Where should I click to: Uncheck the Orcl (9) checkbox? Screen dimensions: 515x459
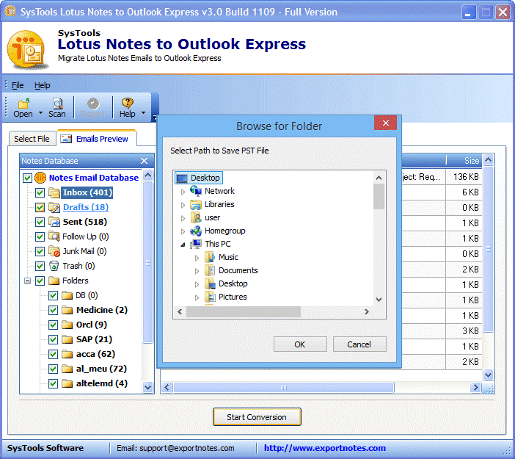click(54, 325)
